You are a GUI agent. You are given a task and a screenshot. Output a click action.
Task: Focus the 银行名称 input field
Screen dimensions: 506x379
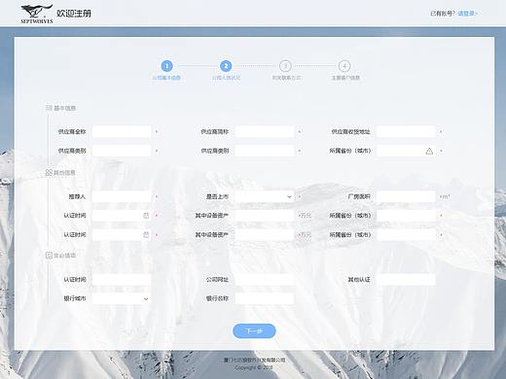tap(265, 298)
